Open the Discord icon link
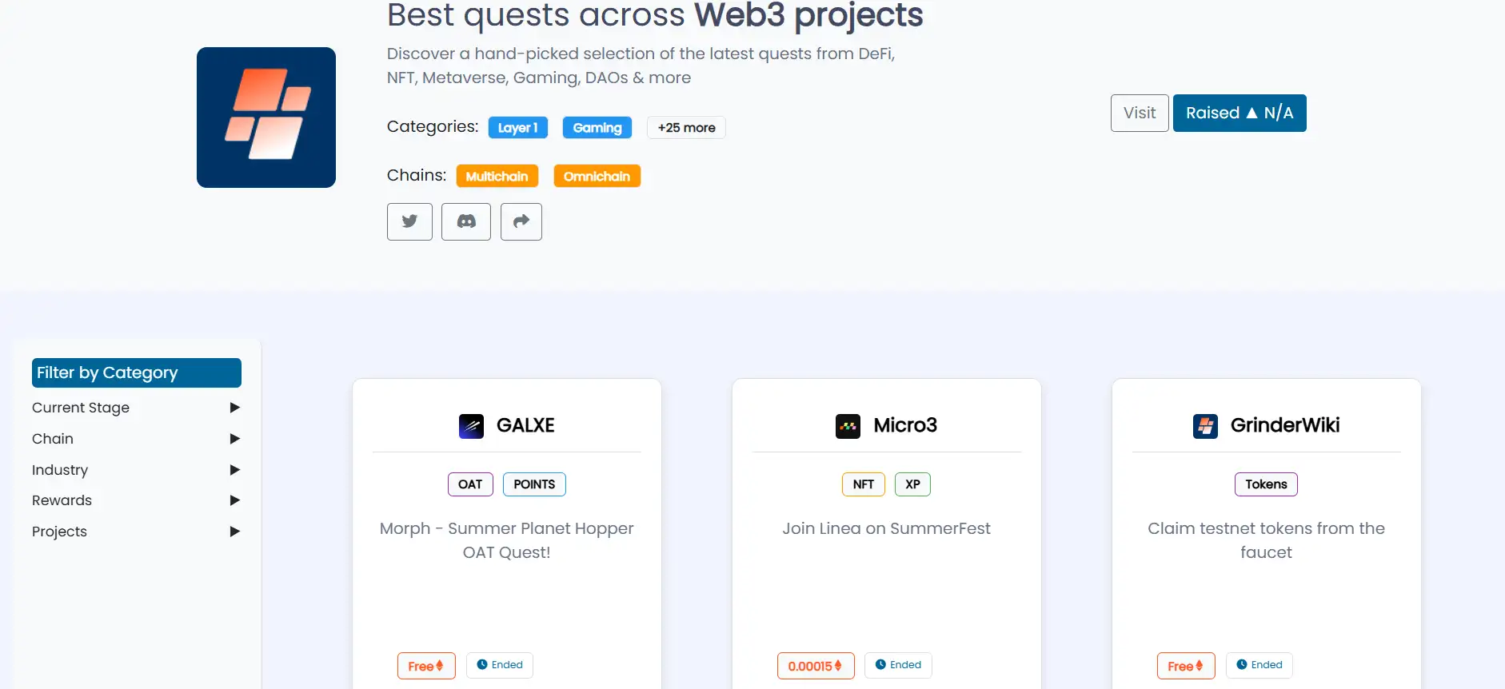 pos(466,221)
